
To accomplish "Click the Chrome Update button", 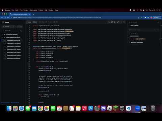I will coord(157,17).
